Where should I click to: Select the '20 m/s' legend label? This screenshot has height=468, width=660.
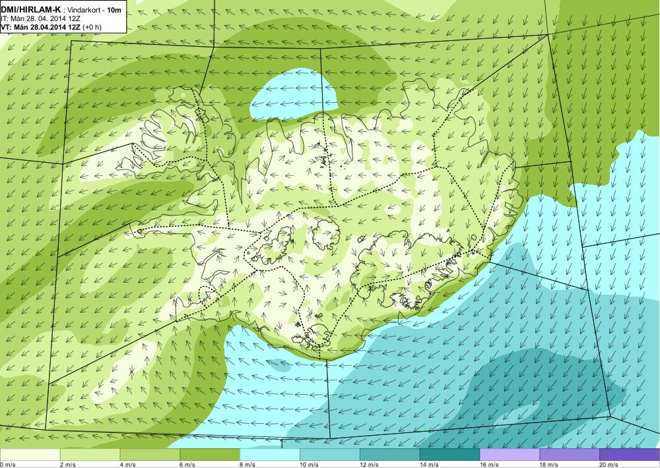pos(609,465)
